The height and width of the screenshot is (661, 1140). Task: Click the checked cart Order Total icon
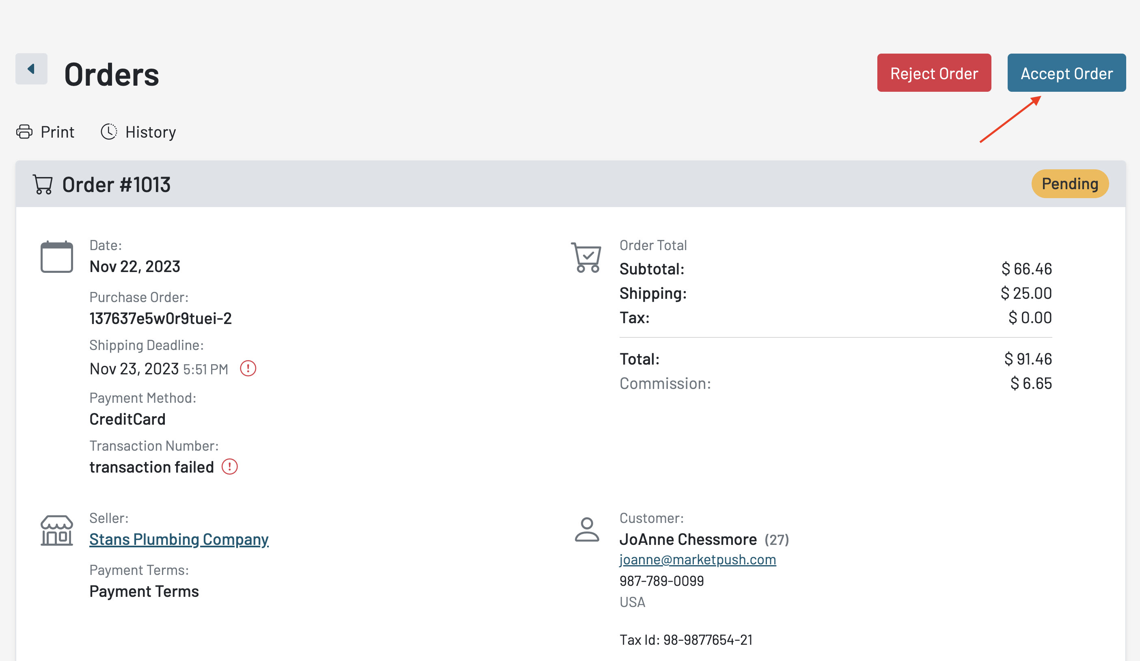(586, 257)
